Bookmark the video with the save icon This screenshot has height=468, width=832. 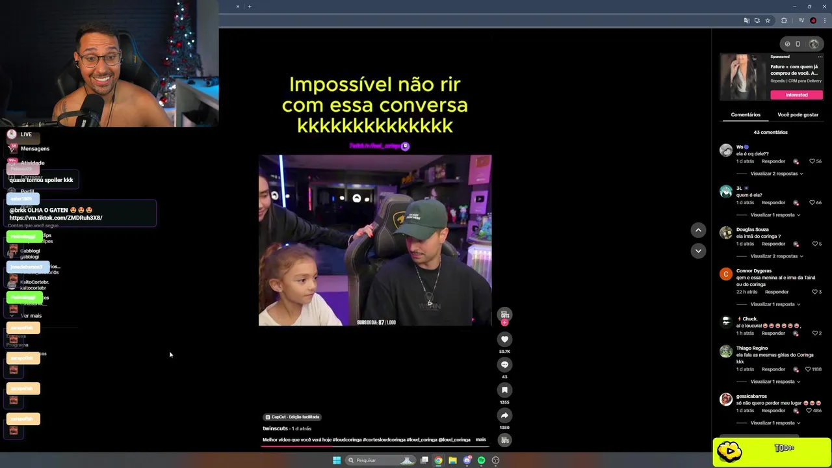tap(504, 390)
